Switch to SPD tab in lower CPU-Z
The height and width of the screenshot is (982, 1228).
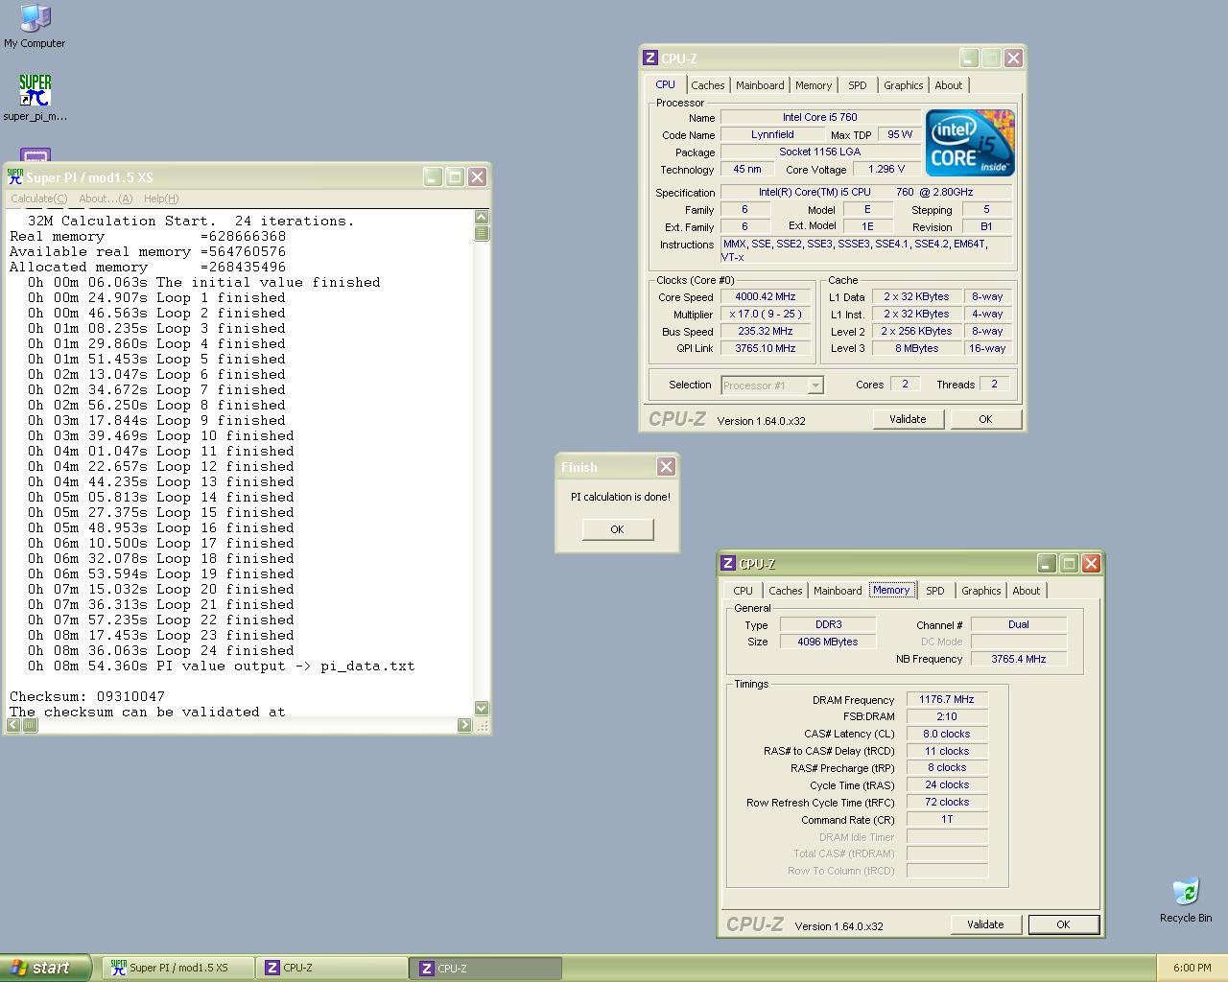pos(935,591)
